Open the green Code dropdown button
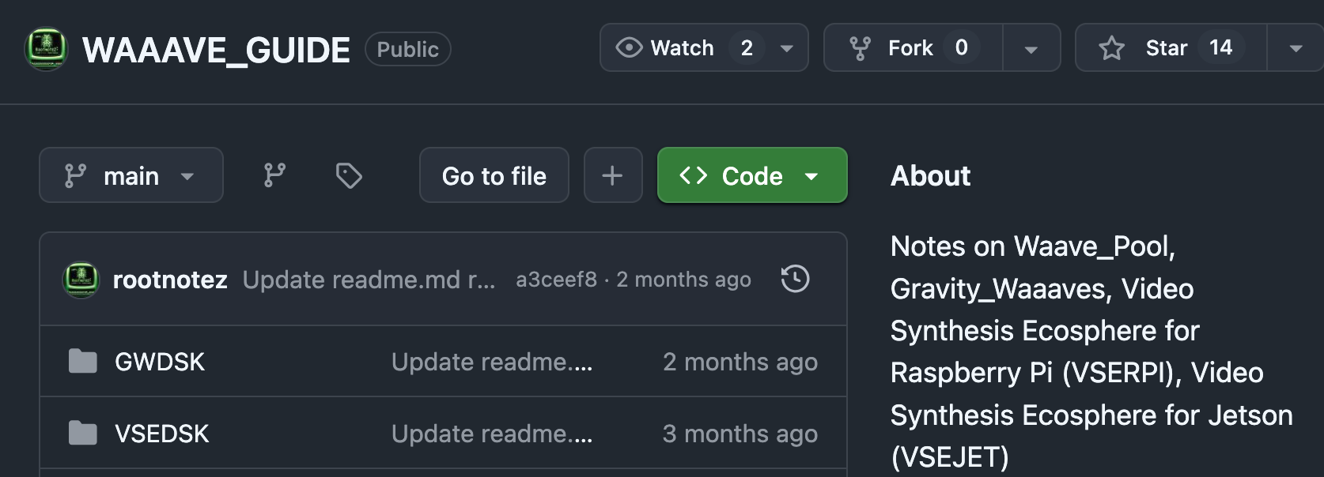The height and width of the screenshot is (477, 1324). (751, 175)
